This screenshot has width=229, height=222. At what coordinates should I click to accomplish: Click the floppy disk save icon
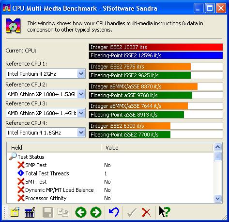click(x=48, y=212)
